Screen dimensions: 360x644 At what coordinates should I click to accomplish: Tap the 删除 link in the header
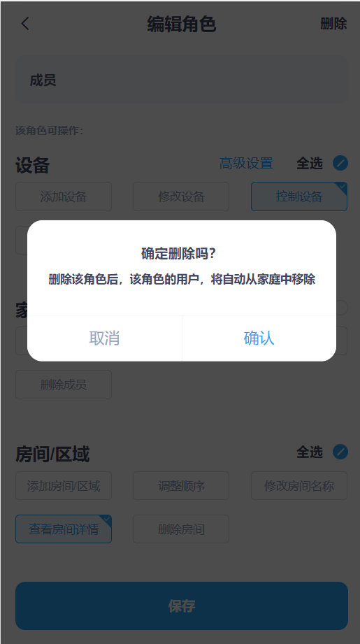pos(333,23)
